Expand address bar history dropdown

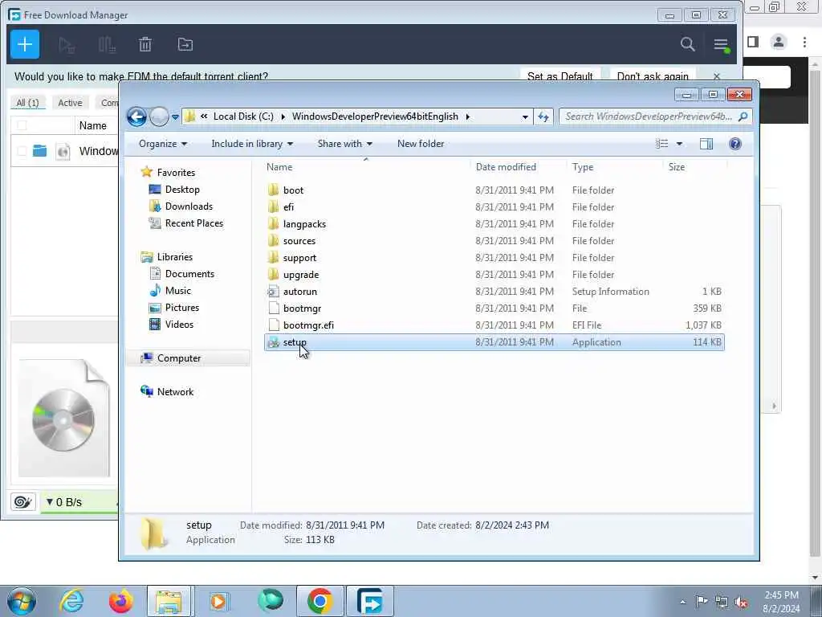click(x=525, y=117)
